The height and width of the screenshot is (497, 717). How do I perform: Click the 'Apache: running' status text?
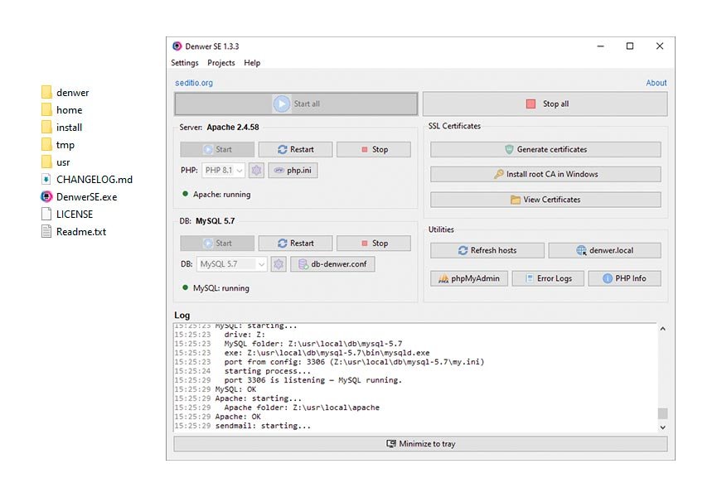tap(222, 194)
